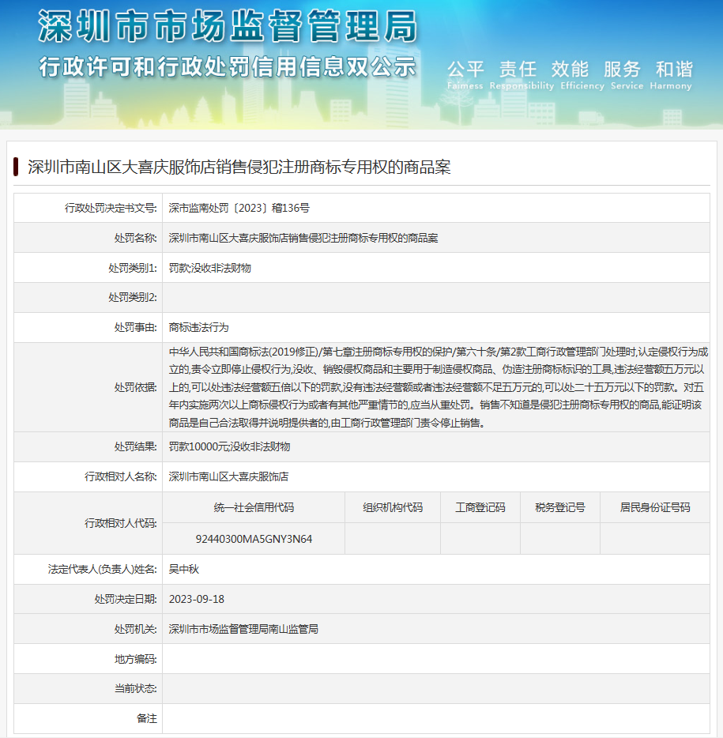723x738 pixels.
Task: Click the 居民身份证号码 column header
Action: (x=654, y=507)
